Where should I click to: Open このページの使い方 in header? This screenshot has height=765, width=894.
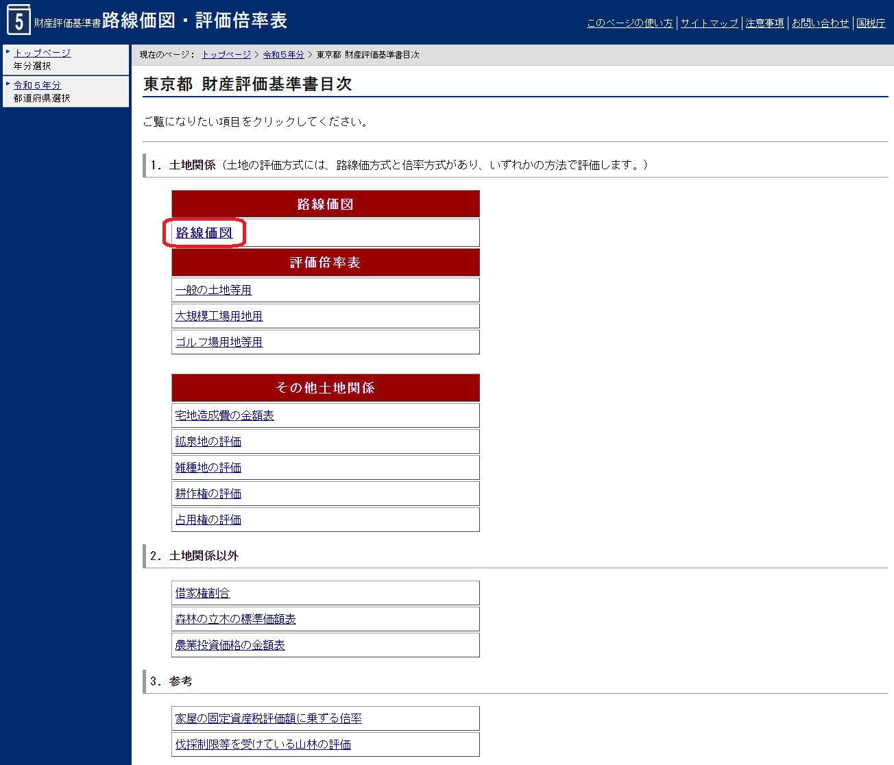[629, 23]
